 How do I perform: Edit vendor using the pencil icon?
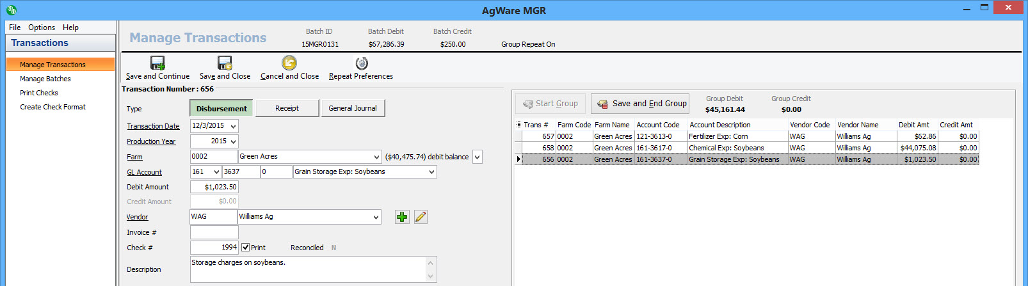[x=421, y=217]
